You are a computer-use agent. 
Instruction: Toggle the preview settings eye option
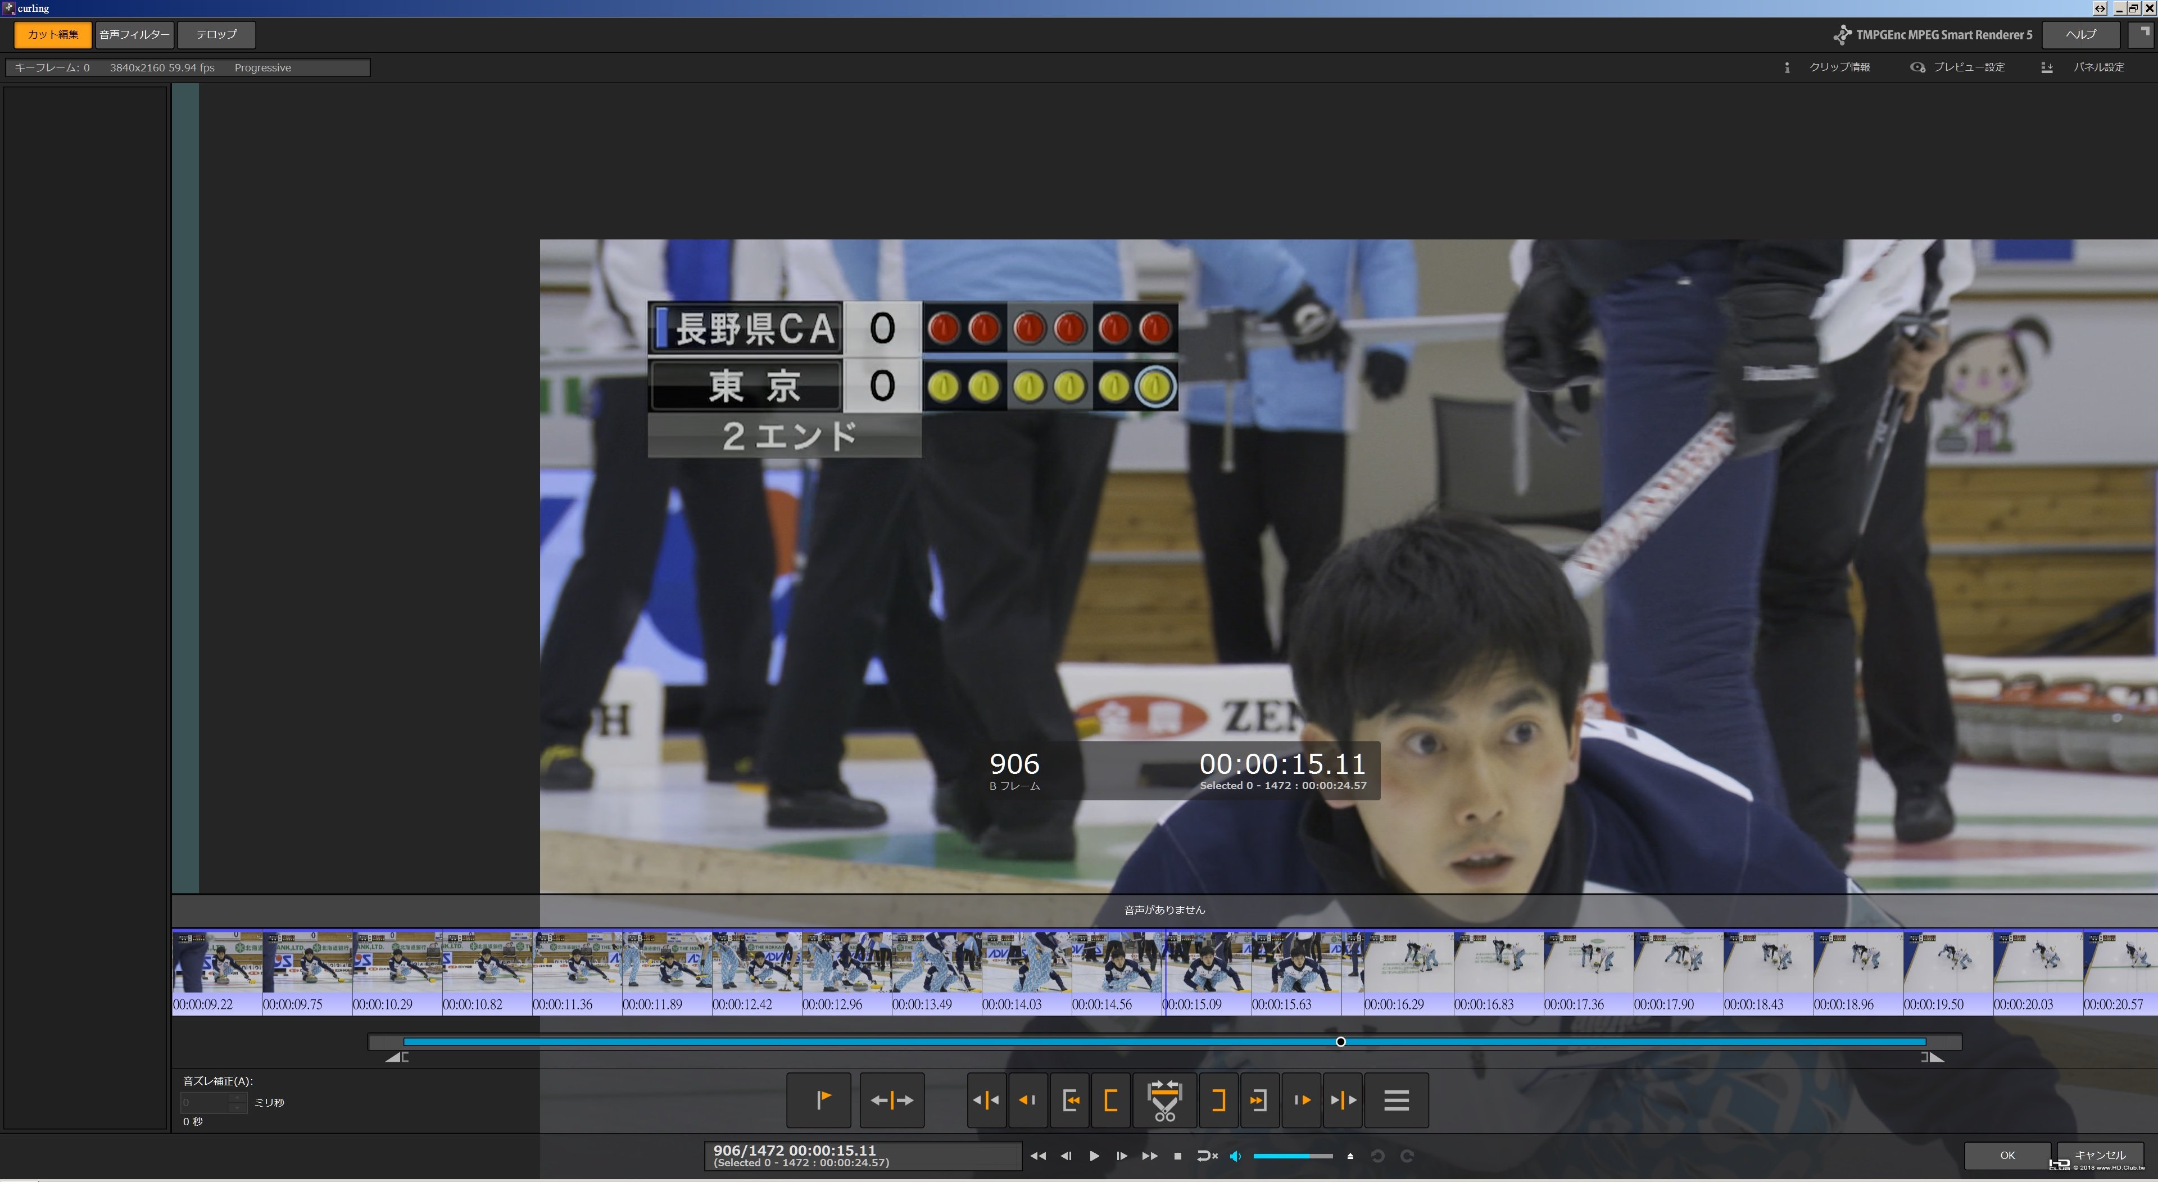pos(1958,67)
